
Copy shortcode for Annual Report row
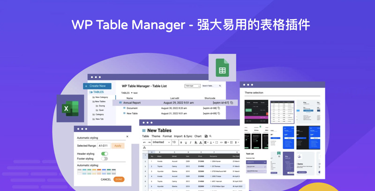(x=232, y=103)
